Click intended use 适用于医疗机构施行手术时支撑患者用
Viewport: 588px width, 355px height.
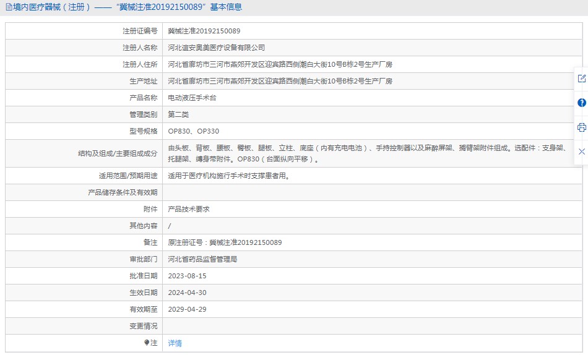coord(229,176)
